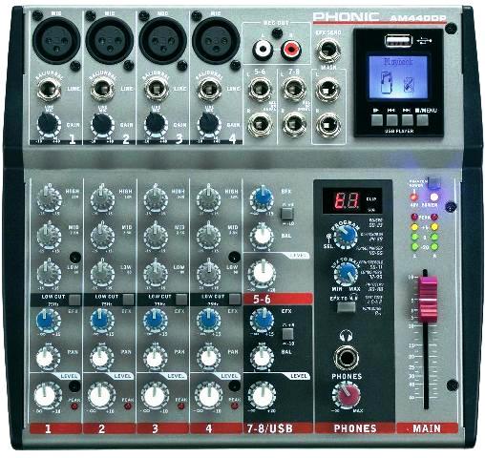This screenshot has height=458, width=485.
Task: Click the 7-8/USB channel blue EFX knob
Action: pyautogui.click(x=262, y=320)
